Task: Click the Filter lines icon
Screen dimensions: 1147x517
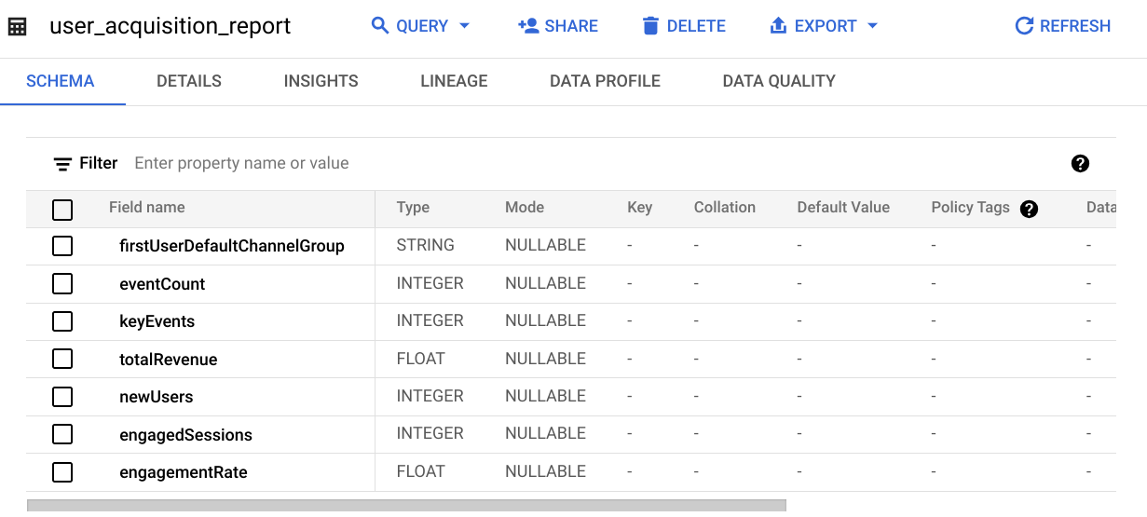Action: [x=62, y=164]
